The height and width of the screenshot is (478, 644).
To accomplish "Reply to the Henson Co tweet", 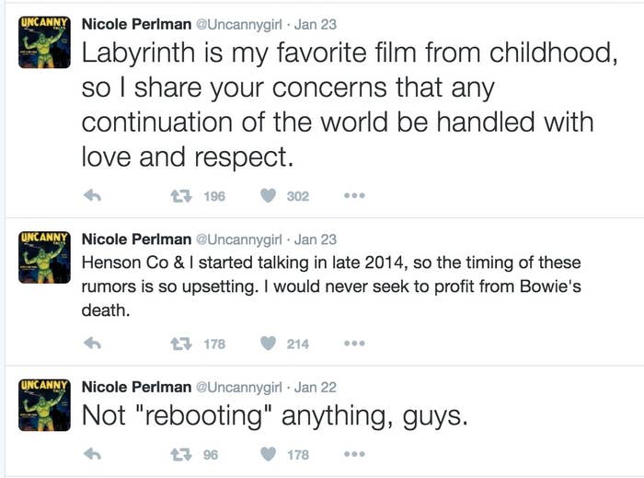I will pyautogui.click(x=92, y=344).
